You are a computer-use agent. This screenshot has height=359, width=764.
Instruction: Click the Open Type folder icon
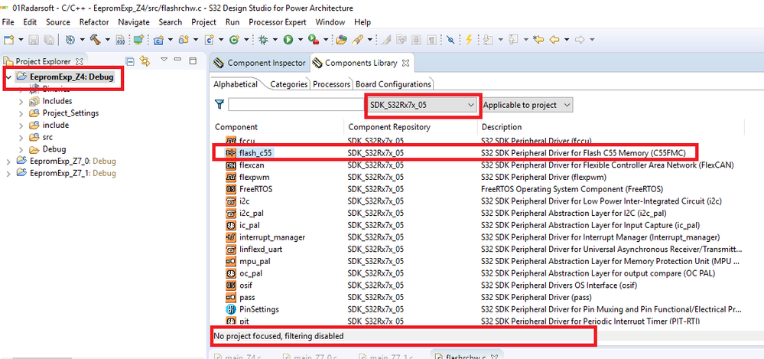click(341, 40)
